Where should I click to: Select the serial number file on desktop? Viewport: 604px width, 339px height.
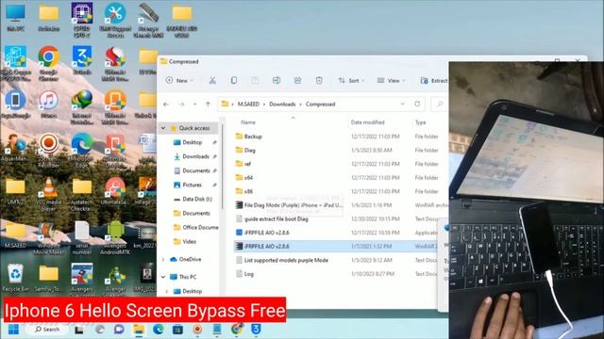pos(82,238)
